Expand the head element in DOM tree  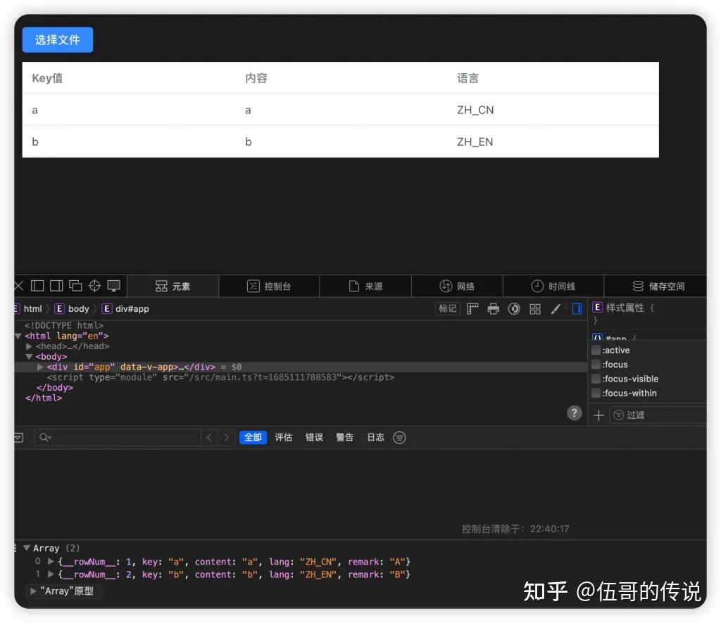(x=29, y=346)
